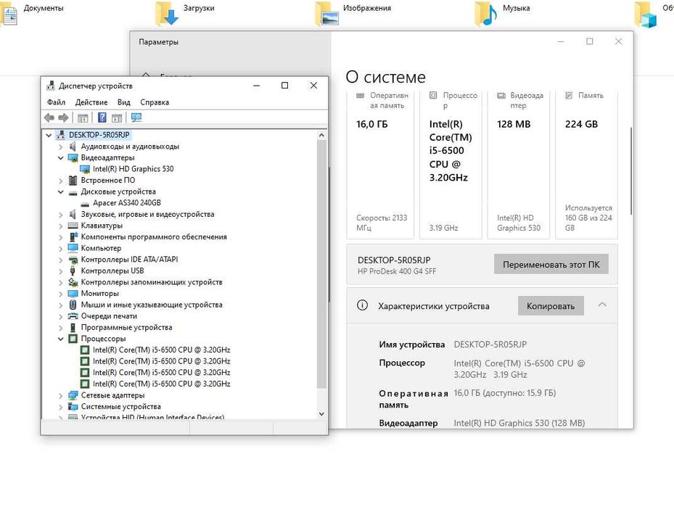Click the info icon beside Характеристики устройства

[x=362, y=305]
